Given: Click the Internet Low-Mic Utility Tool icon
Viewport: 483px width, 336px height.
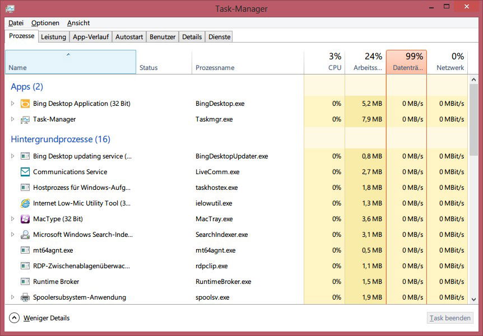Looking at the screenshot, I should pos(25,203).
